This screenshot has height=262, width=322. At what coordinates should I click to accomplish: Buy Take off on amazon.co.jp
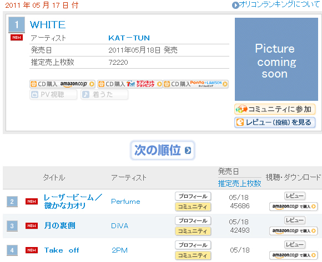click(294, 255)
